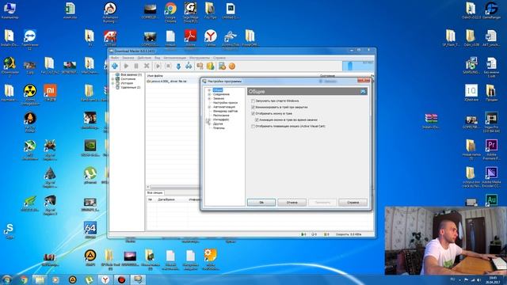Select the IQtest.exe desktop icon
This screenshot has height=285, width=507.
pyautogui.click(x=471, y=93)
